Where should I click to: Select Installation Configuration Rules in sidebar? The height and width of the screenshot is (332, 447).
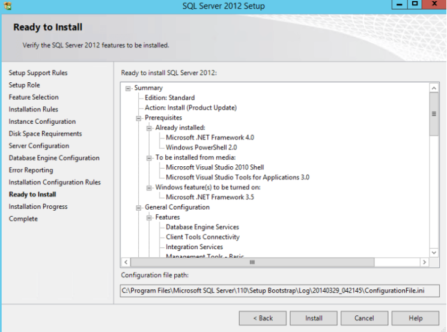55,183
